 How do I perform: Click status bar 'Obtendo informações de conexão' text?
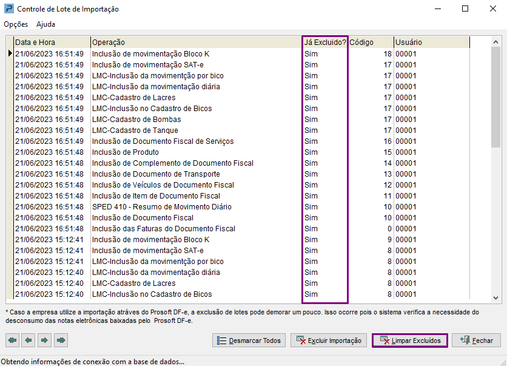point(92,362)
